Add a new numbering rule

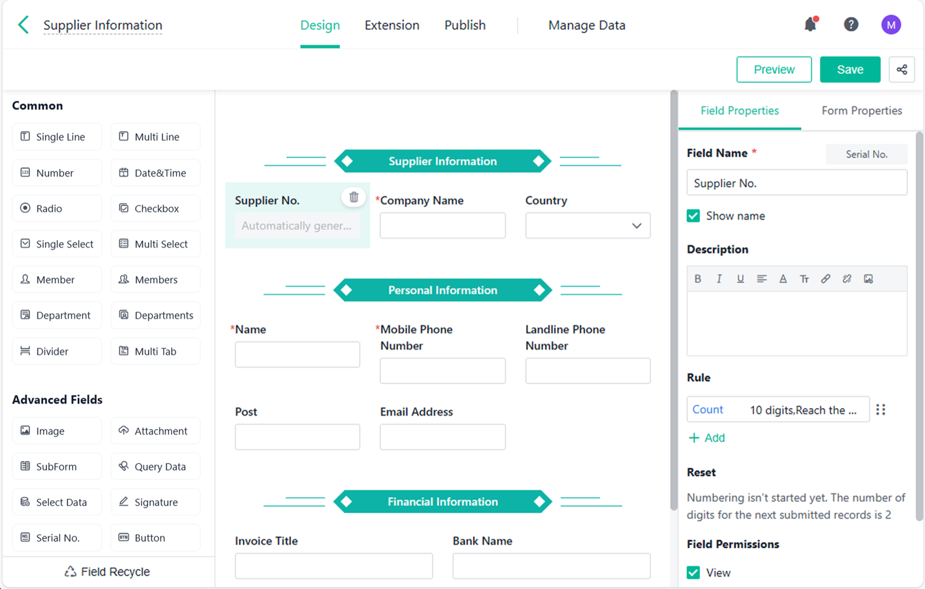pyautogui.click(x=707, y=438)
